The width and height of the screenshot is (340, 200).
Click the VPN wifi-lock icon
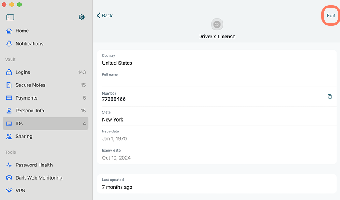9,191
